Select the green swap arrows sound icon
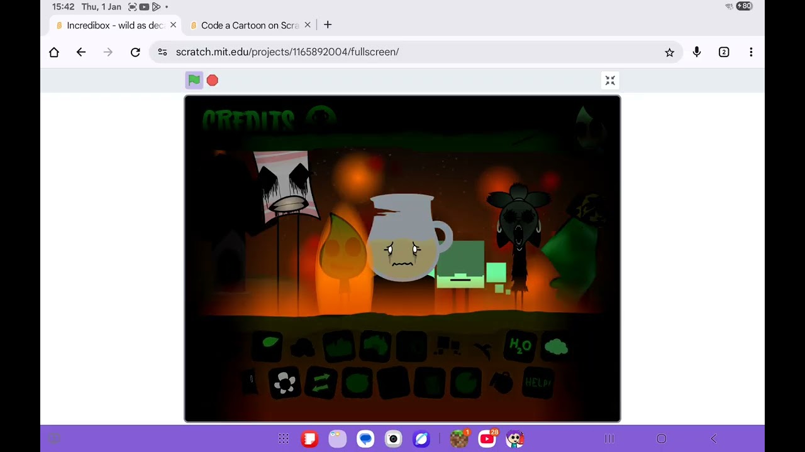 click(321, 382)
